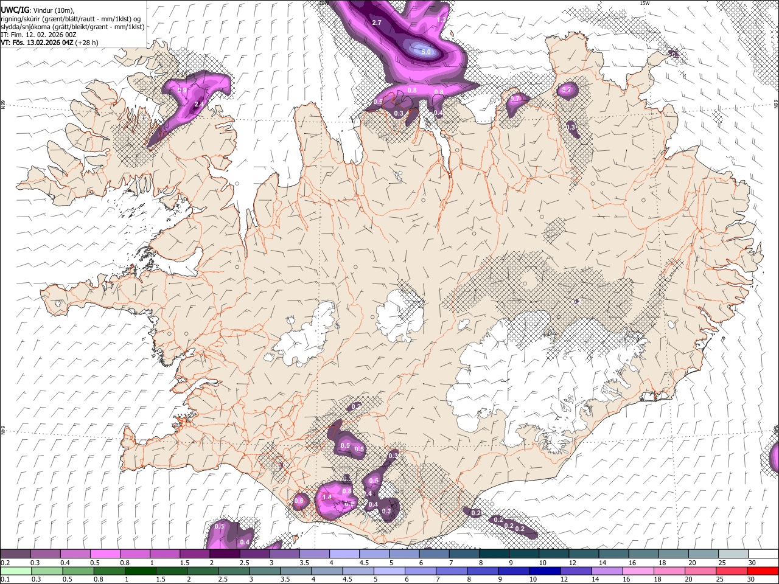Viewport: 779px width, 584px height.
Task: Click the palest green rain swatch from 0.1 to 0.3
Action: pos(15,571)
